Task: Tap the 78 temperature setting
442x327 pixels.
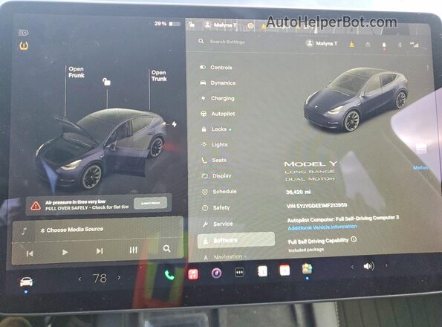Action: tap(100, 278)
